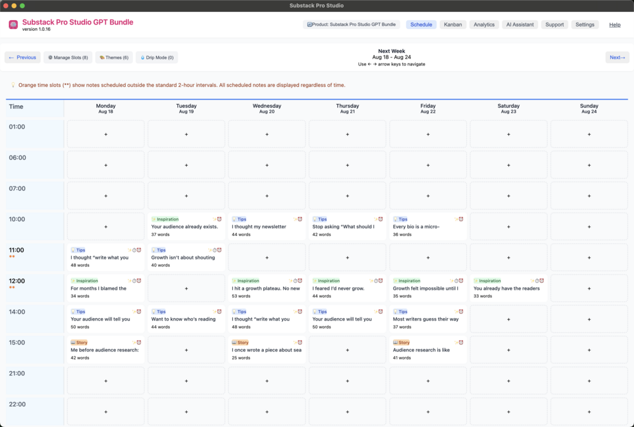Image resolution: width=634 pixels, height=427 pixels.
Task: Click the alarm clock icon on 'I feared I'd never grow.' note
Action: pos(380,281)
